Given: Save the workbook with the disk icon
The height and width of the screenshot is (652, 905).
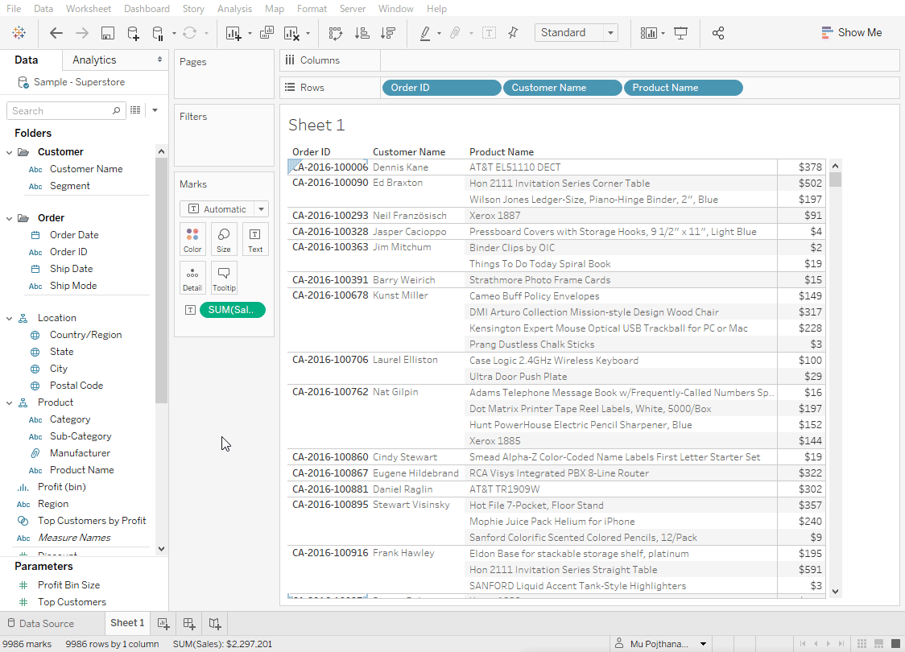Looking at the screenshot, I should point(107,33).
